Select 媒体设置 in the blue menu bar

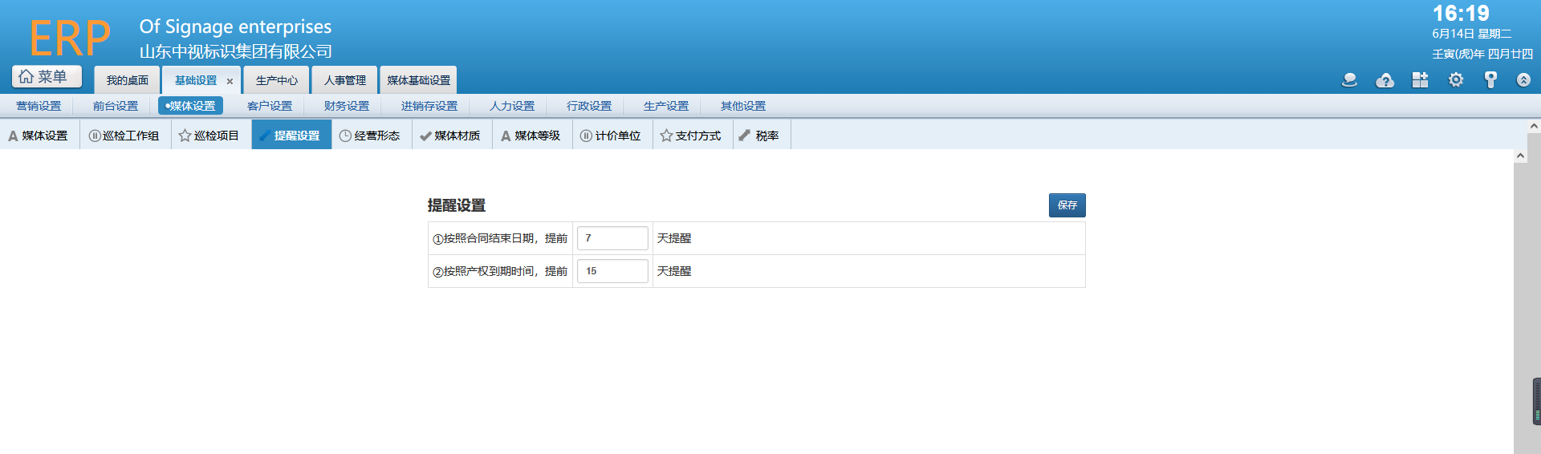190,106
